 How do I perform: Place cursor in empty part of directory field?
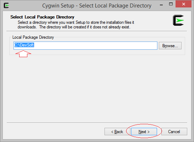(95, 45)
